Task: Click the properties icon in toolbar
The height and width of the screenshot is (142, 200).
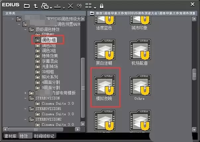Action: (x=79, y=6)
